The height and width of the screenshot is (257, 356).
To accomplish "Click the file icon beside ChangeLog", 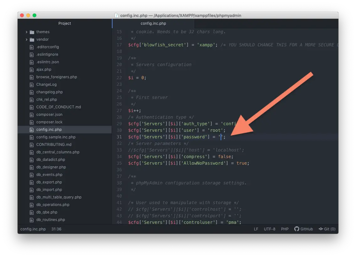I will 31,85.
